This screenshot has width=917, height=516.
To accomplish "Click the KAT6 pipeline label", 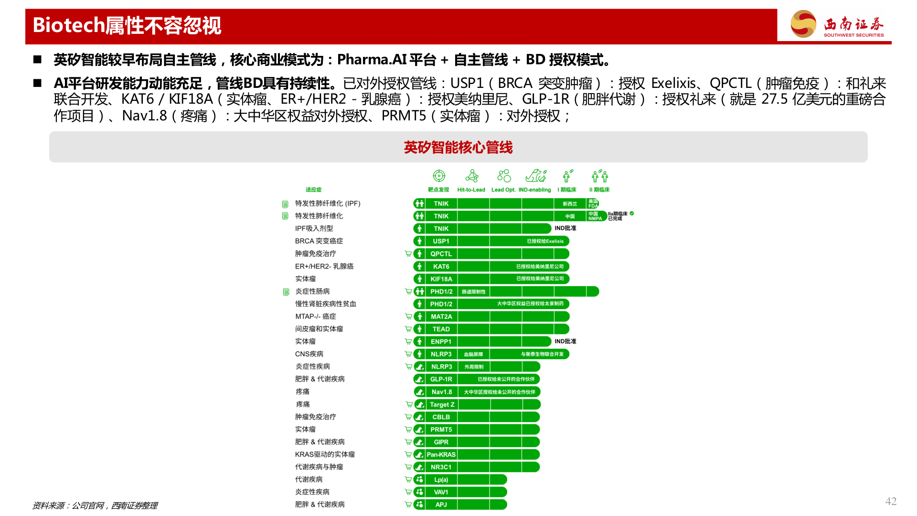I will [441, 267].
